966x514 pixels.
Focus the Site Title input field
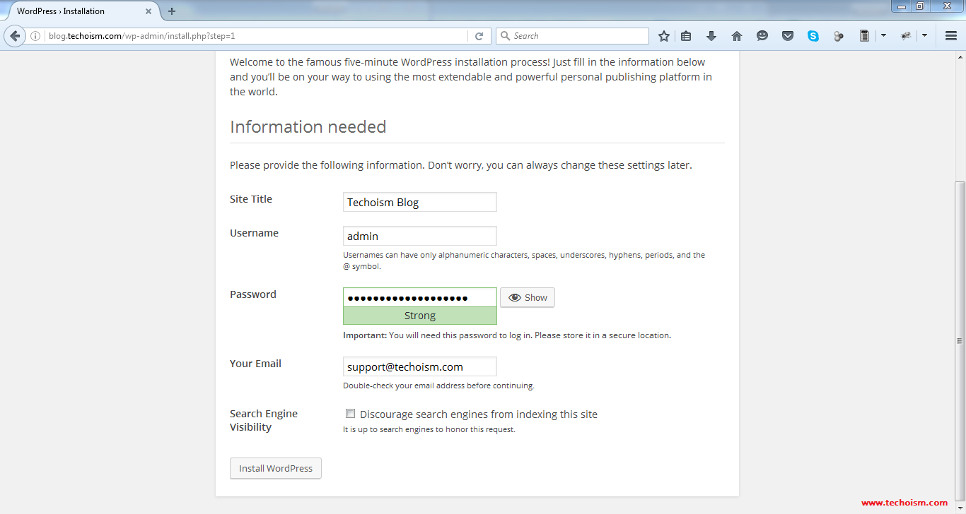(420, 202)
